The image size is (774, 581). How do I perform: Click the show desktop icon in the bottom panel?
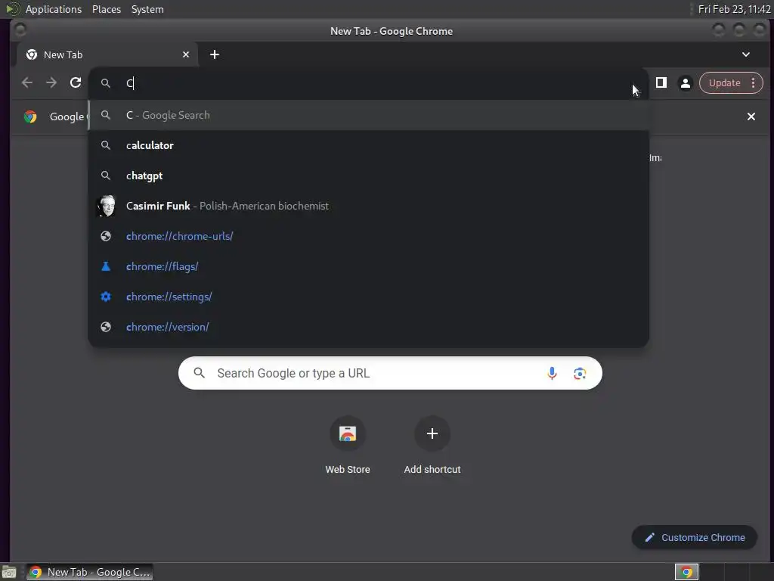(9, 572)
